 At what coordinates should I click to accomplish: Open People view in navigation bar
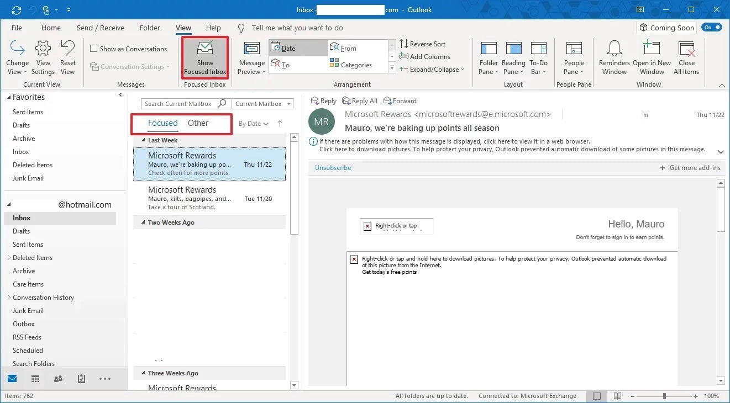click(x=58, y=379)
